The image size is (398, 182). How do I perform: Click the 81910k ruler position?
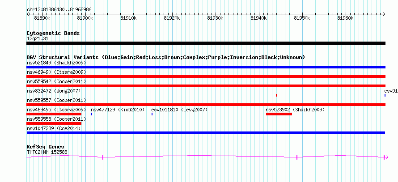pos(129,18)
